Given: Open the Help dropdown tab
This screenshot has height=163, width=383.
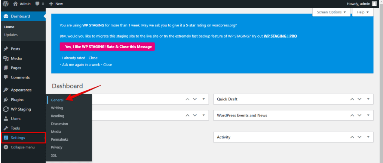Looking at the screenshot, I should (x=362, y=12).
